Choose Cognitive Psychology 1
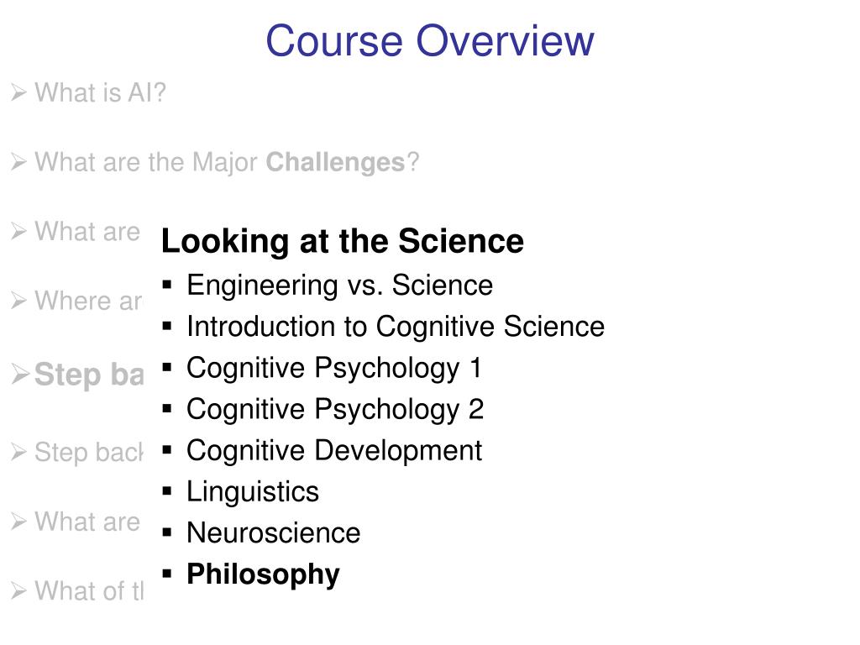 334,368
